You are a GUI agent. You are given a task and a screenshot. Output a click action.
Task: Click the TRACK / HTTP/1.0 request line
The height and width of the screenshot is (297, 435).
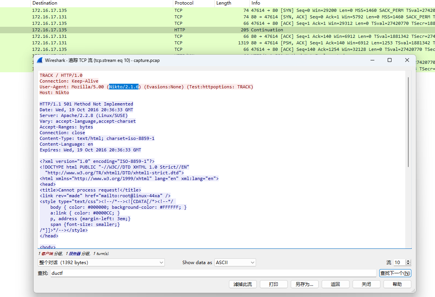click(61, 75)
